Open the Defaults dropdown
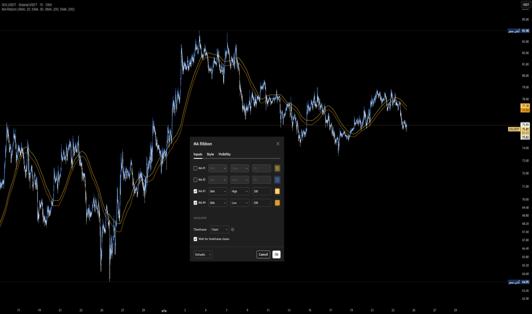 pyautogui.click(x=203, y=255)
